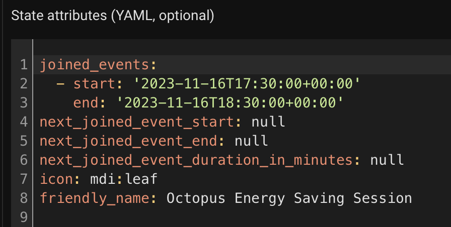The width and height of the screenshot is (451, 227).
Task: Select line number 8 in the gutter
Action: (24, 198)
